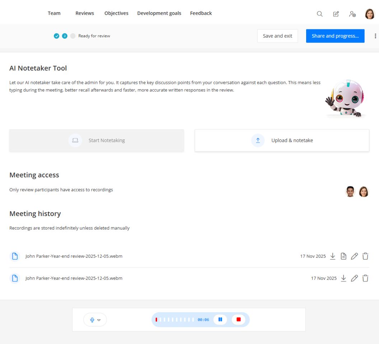379x344 pixels.
Task: Switch to the Objectives tab
Action: (x=116, y=13)
